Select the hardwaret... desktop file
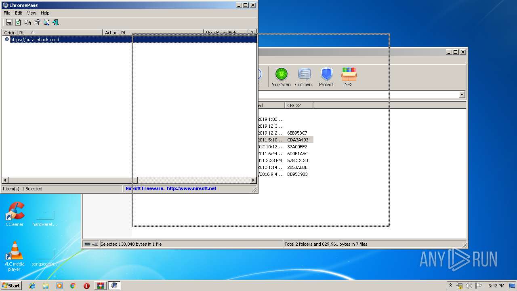This screenshot has width=517, height=291. [x=45, y=217]
